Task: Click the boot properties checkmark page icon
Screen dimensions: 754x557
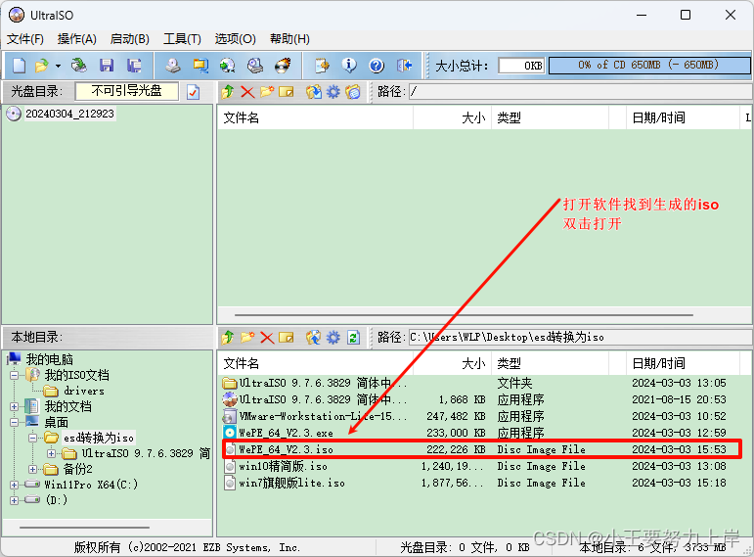Action: pyautogui.click(x=194, y=91)
